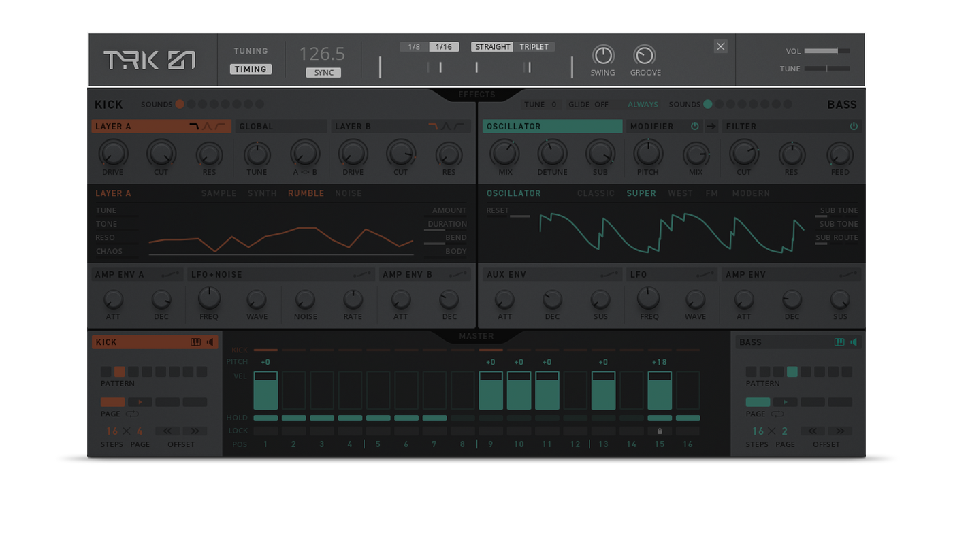Image resolution: width=953 pixels, height=547 pixels.
Task: Choose Straight timing mode
Action: coord(492,47)
